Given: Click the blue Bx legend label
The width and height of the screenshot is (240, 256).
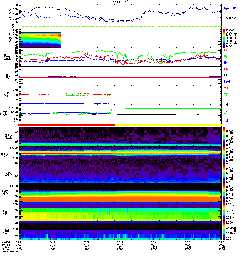Looking at the screenshot, I should coord(226,63).
